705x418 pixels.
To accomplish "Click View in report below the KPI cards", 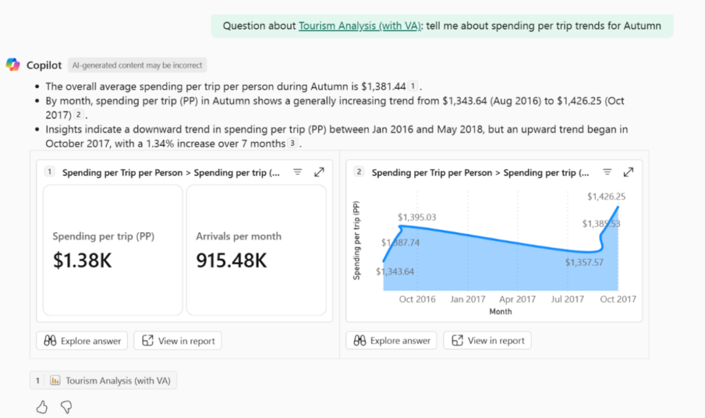I will [178, 340].
